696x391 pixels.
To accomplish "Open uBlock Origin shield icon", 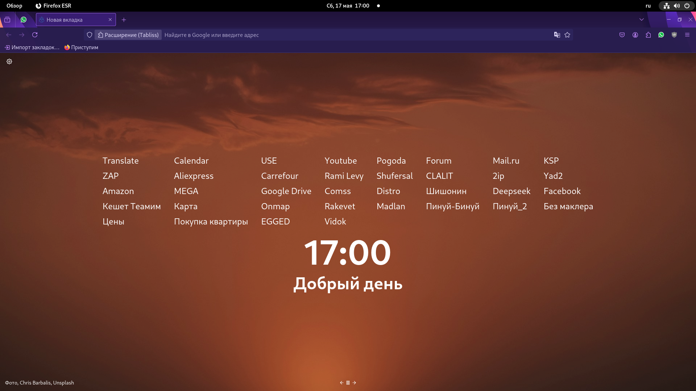I will [x=674, y=35].
